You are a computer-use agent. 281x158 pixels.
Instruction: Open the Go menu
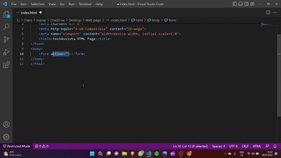click(62, 4)
